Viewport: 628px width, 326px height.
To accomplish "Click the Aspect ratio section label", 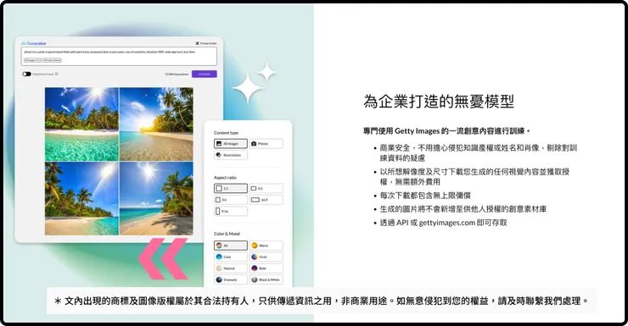I will (225, 177).
